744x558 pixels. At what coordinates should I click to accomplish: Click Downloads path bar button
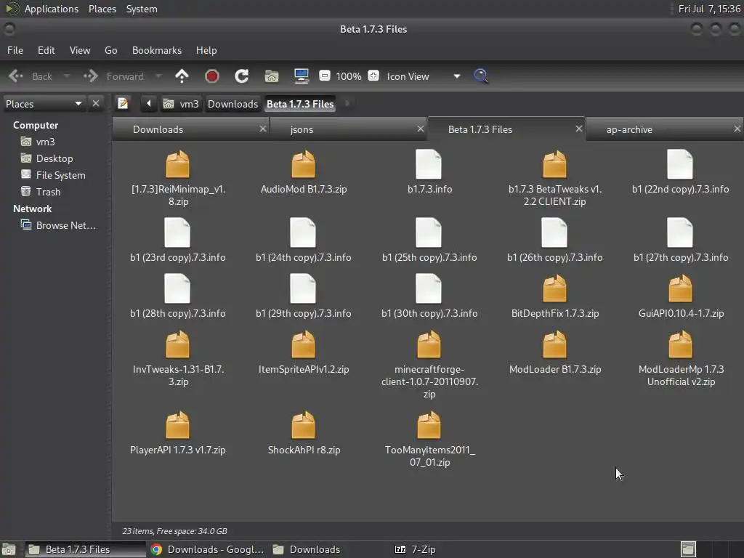point(232,103)
